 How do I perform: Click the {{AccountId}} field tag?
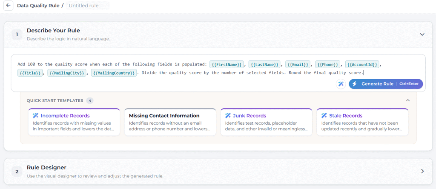pos(362,64)
